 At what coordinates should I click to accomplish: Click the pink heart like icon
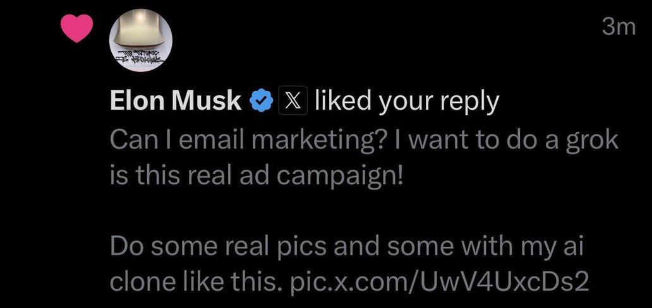tap(76, 29)
